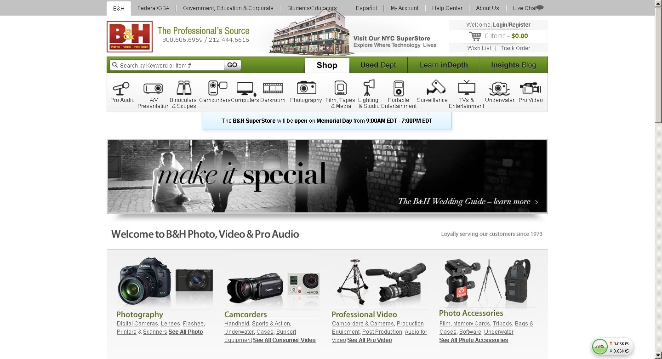Click the Camcorders product image

click(273, 288)
